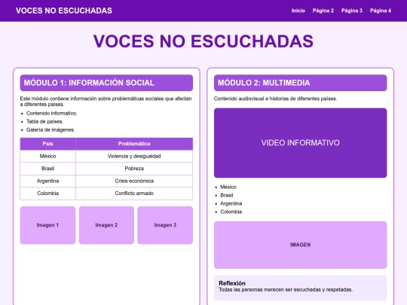Click the MÓDULO 2: MULTIMEDIA header

coord(300,83)
